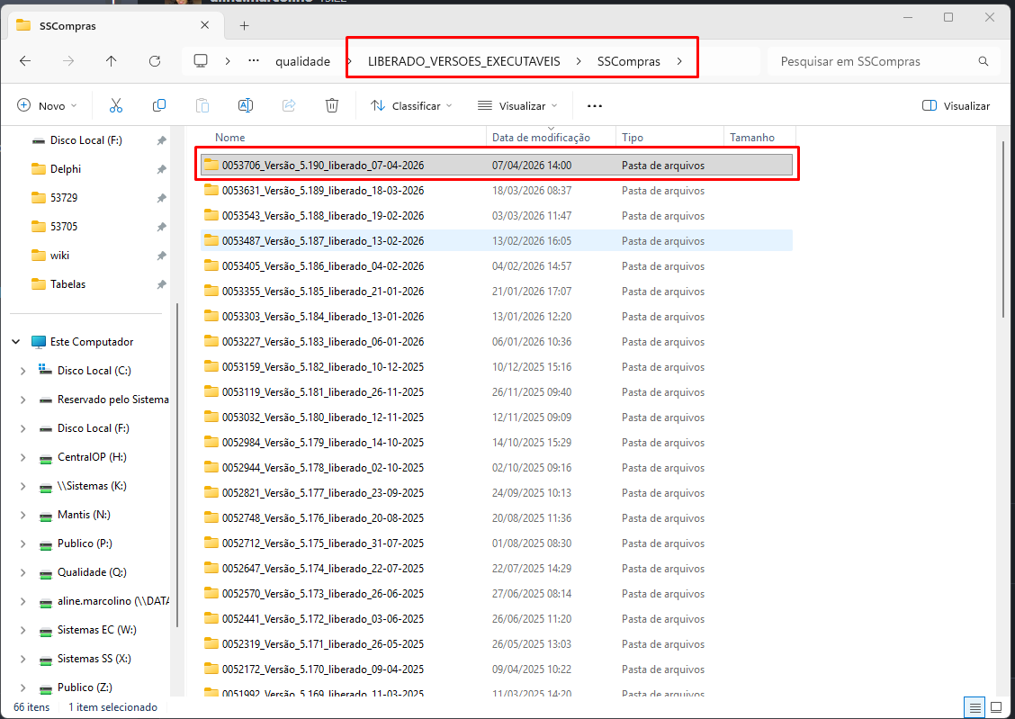Click the Rename icon in toolbar
This screenshot has width=1015, height=719.
click(245, 105)
